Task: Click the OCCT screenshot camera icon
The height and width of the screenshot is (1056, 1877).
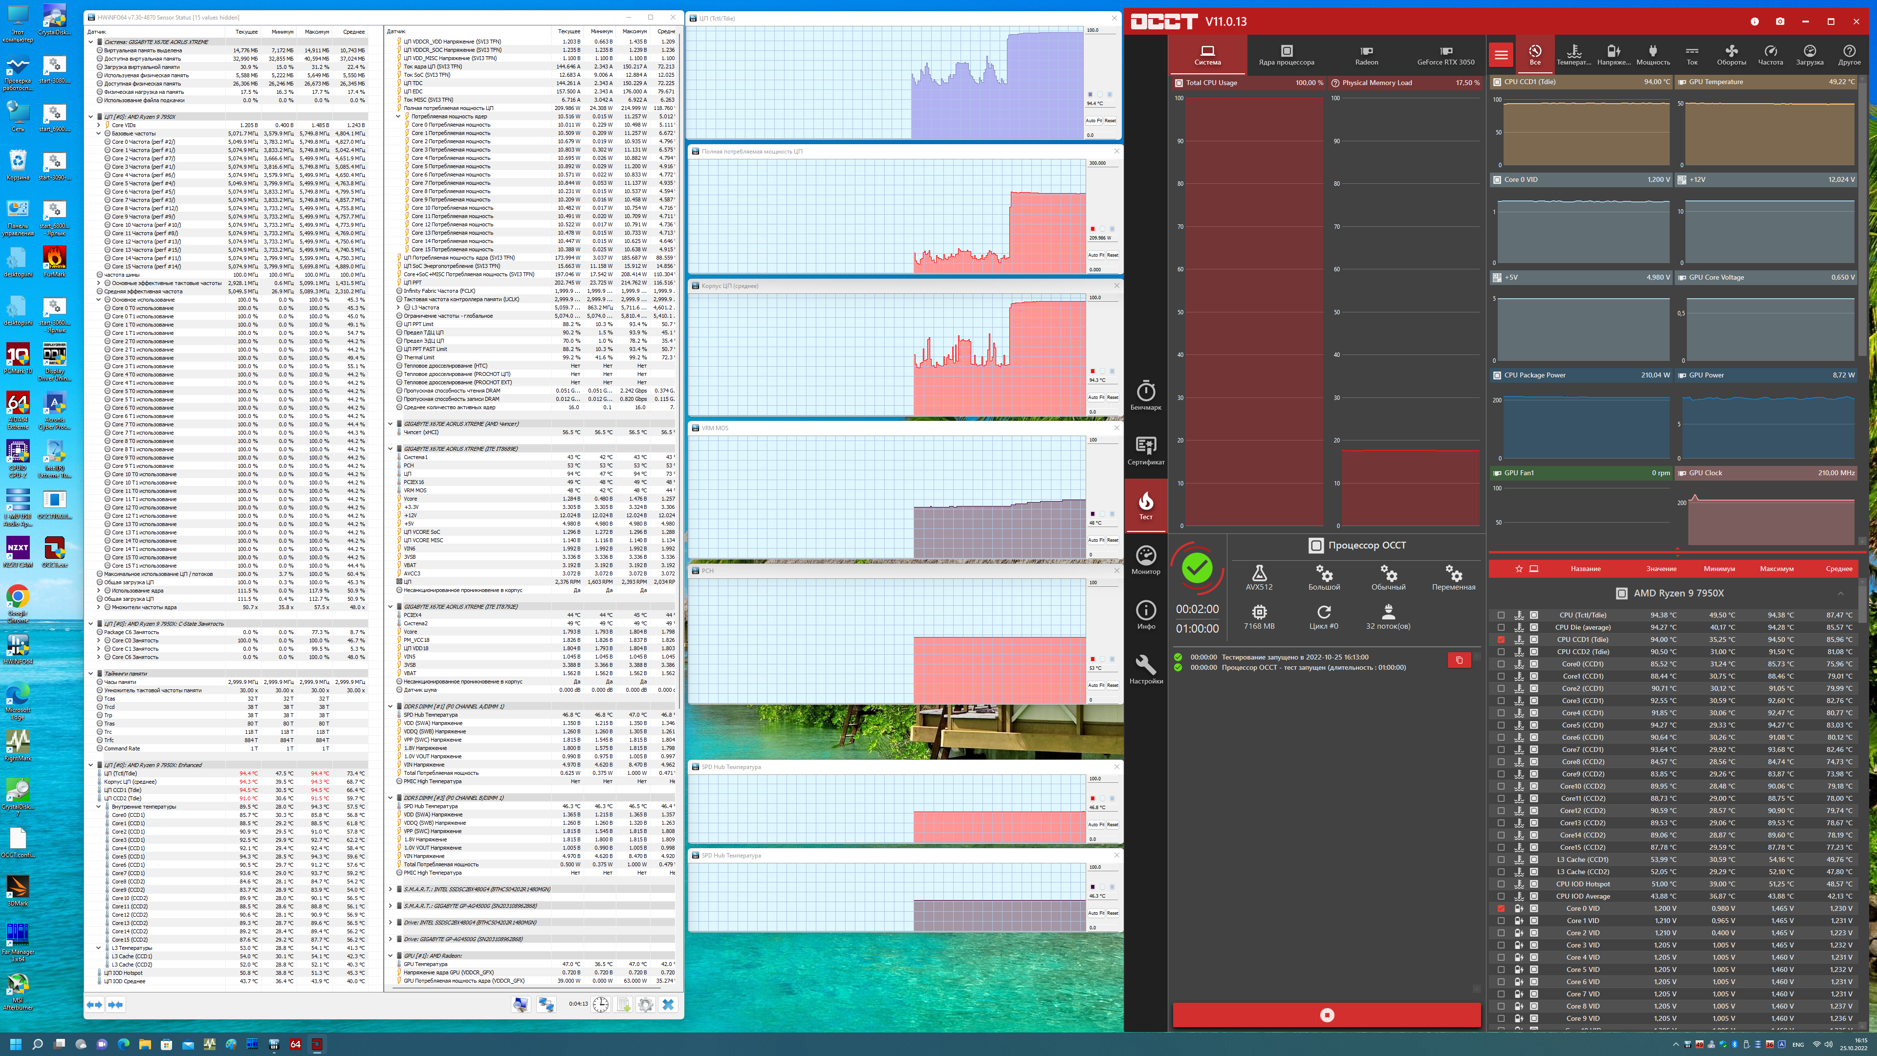Action: (x=1780, y=21)
